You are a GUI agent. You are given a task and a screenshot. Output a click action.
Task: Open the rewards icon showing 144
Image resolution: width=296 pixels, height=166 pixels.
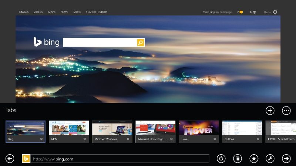point(255,12)
